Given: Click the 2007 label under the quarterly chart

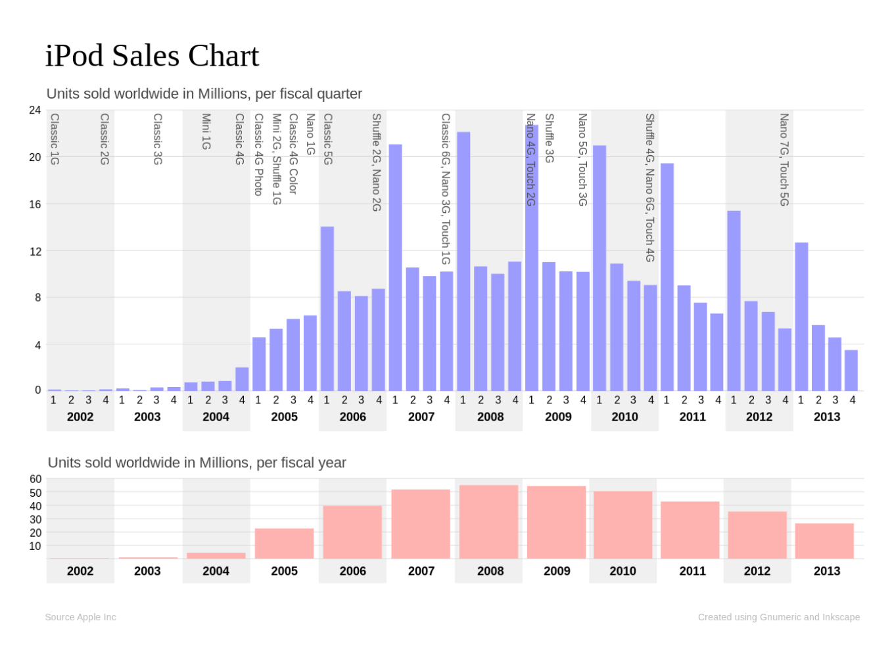Looking at the screenshot, I should click(x=421, y=417).
